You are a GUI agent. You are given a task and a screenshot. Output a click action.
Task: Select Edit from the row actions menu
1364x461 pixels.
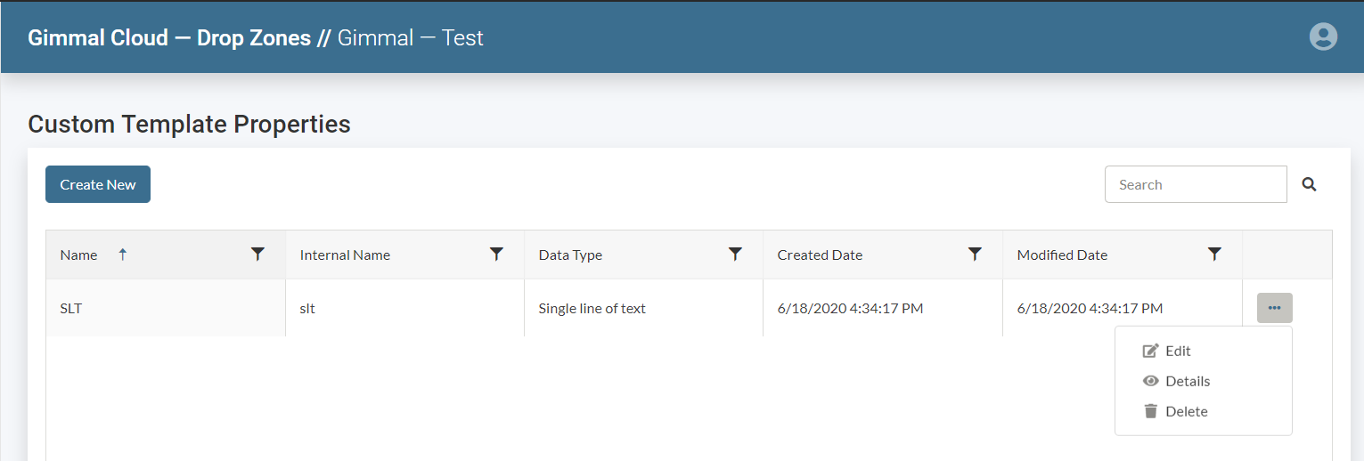(x=1177, y=351)
